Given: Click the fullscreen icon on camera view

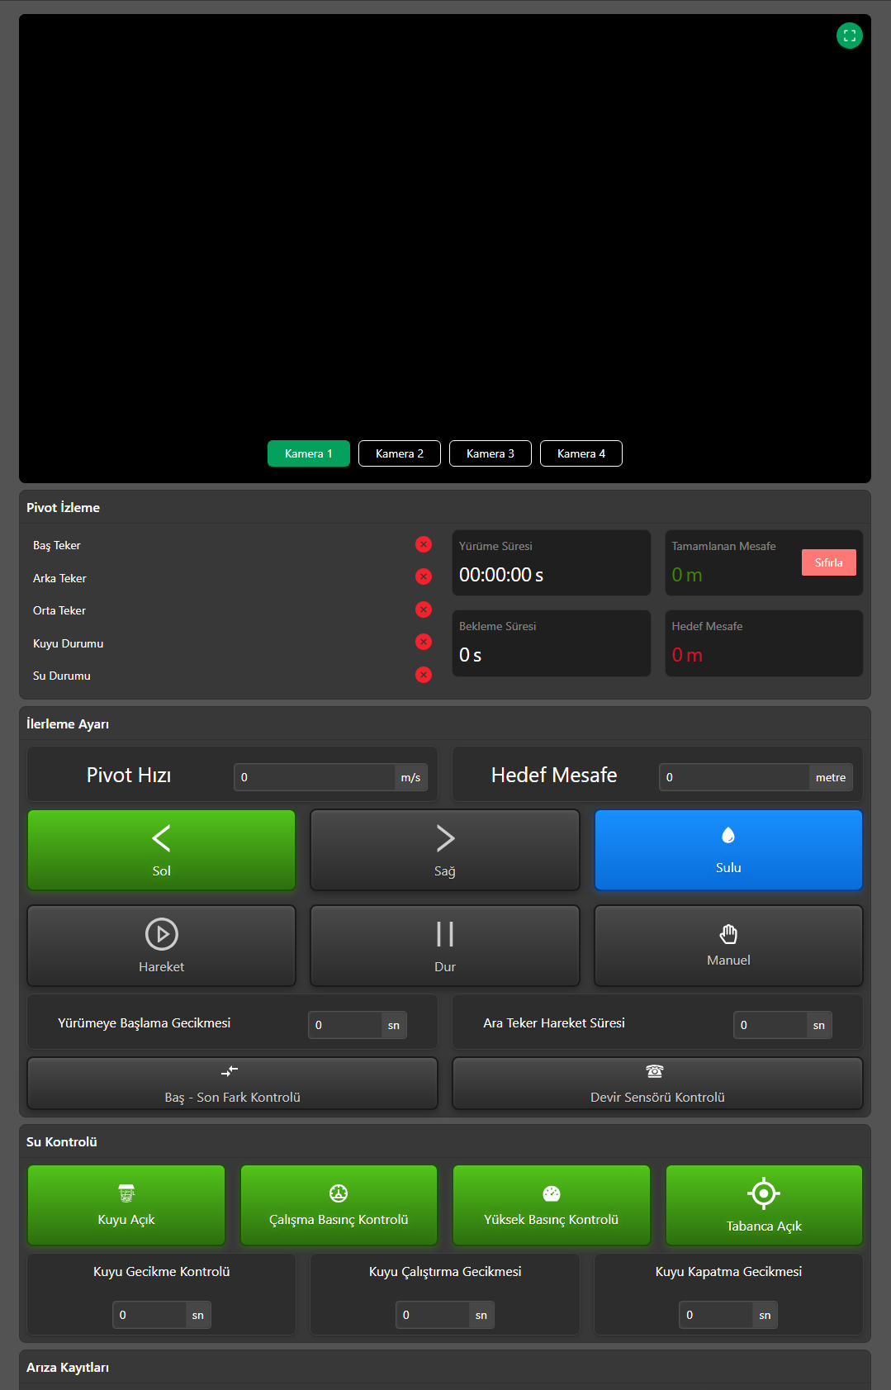Looking at the screenshot, I should tap(849, 36).
